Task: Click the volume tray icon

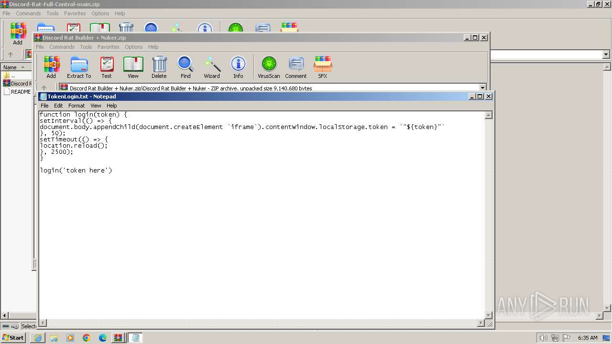Action: pos(543,338)
